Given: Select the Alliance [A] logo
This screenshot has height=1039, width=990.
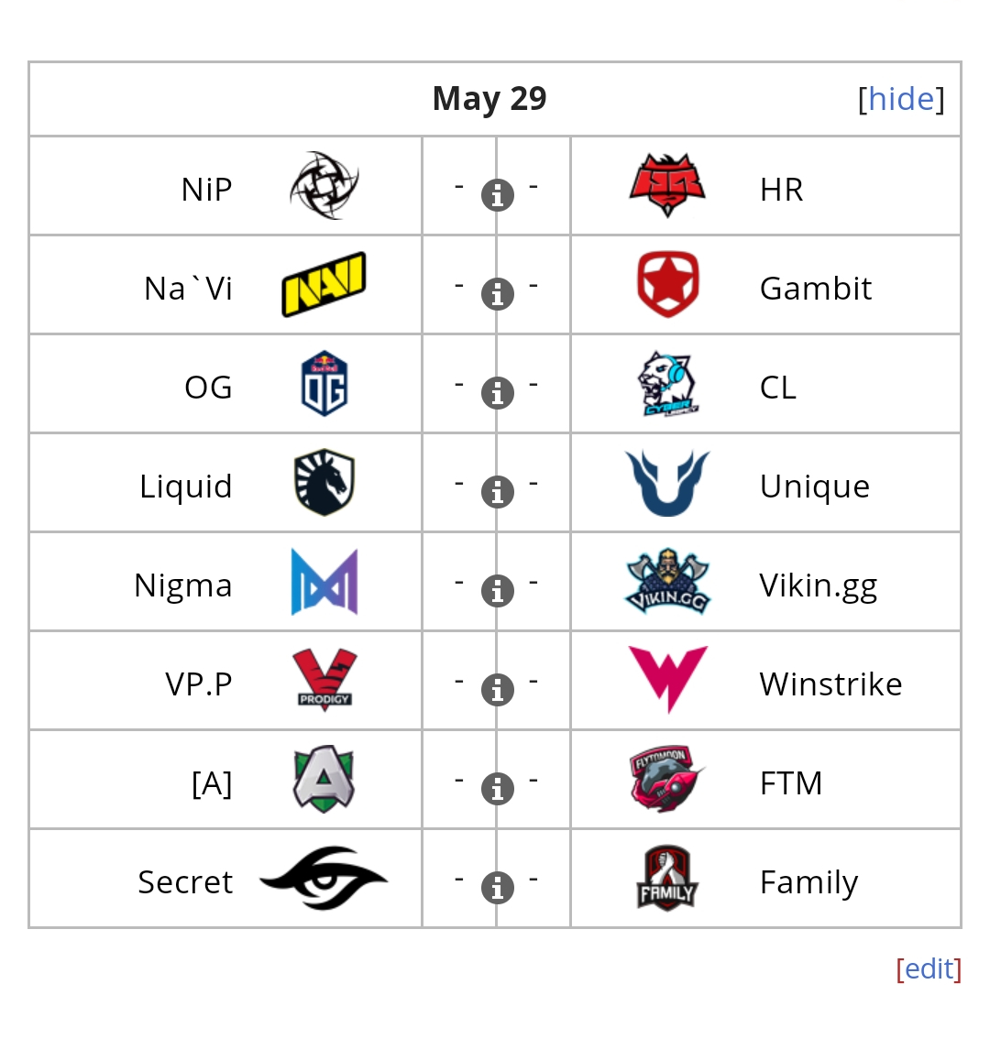Looking at the screenshot, I should tap(324, 779).
